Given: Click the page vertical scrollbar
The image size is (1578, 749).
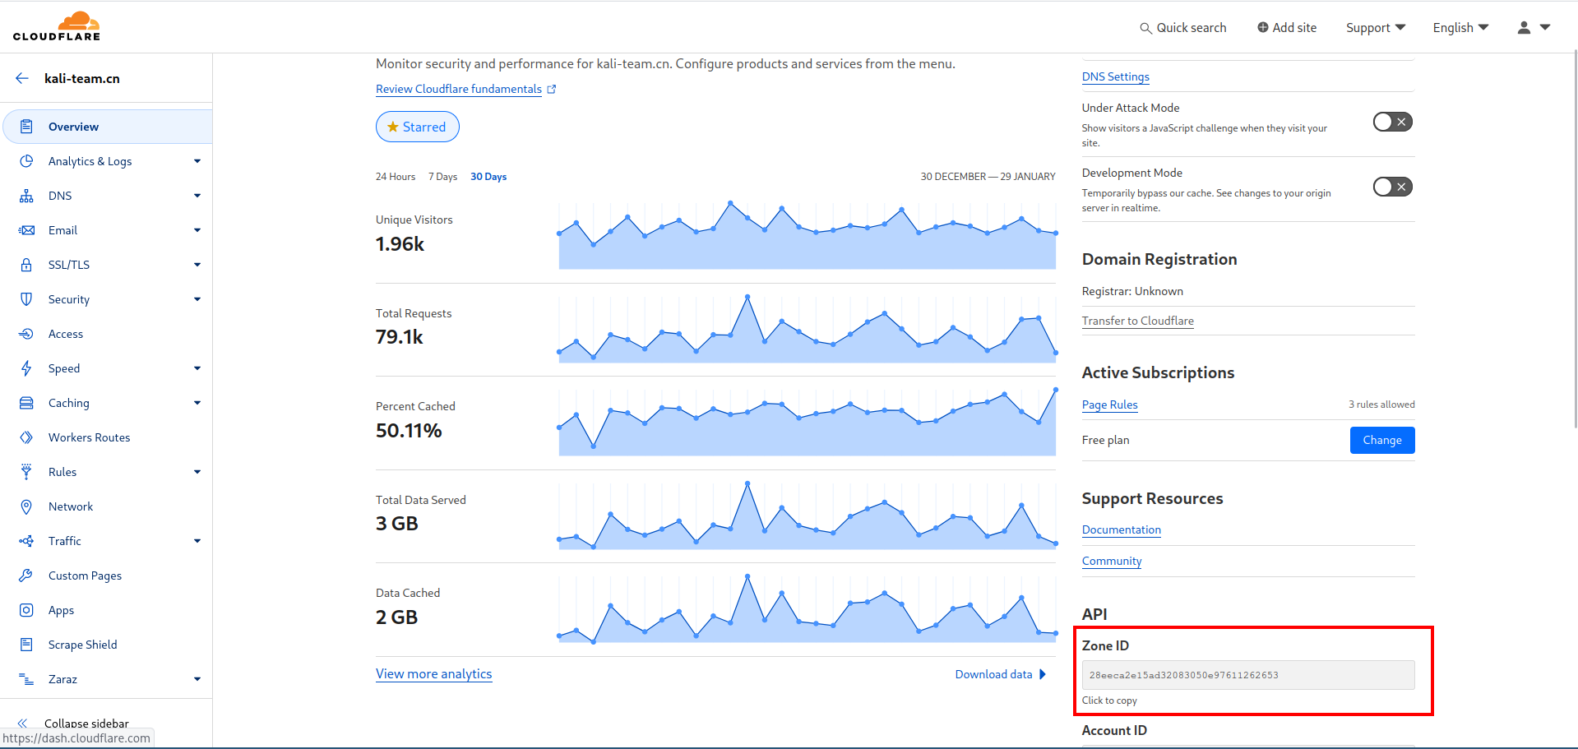Looking at the screenshot, I should tap(1574, 238).
